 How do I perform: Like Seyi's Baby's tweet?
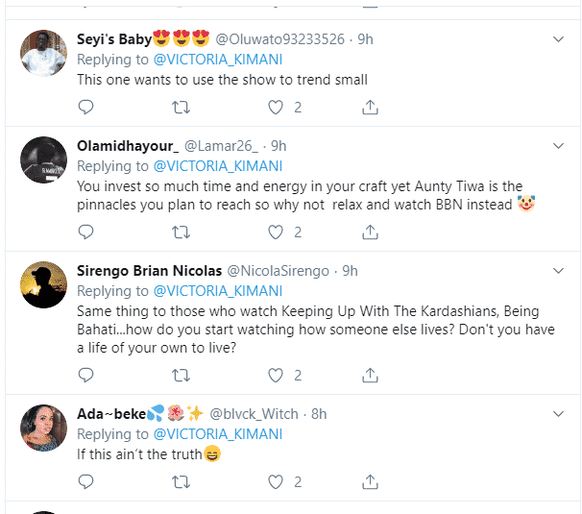pos(276,108)
